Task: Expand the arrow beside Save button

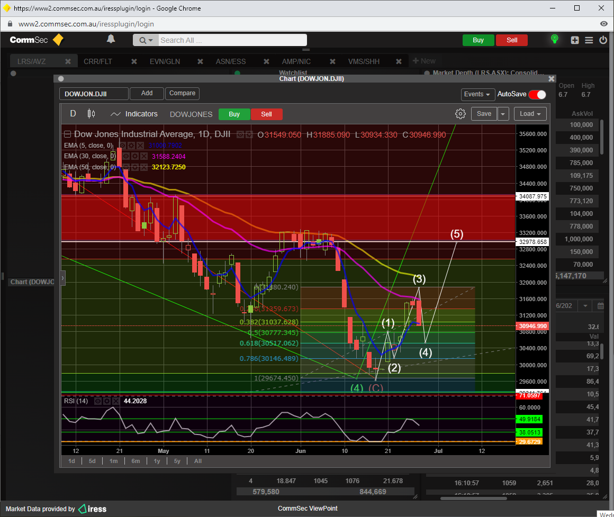Action: pos(503,114)
